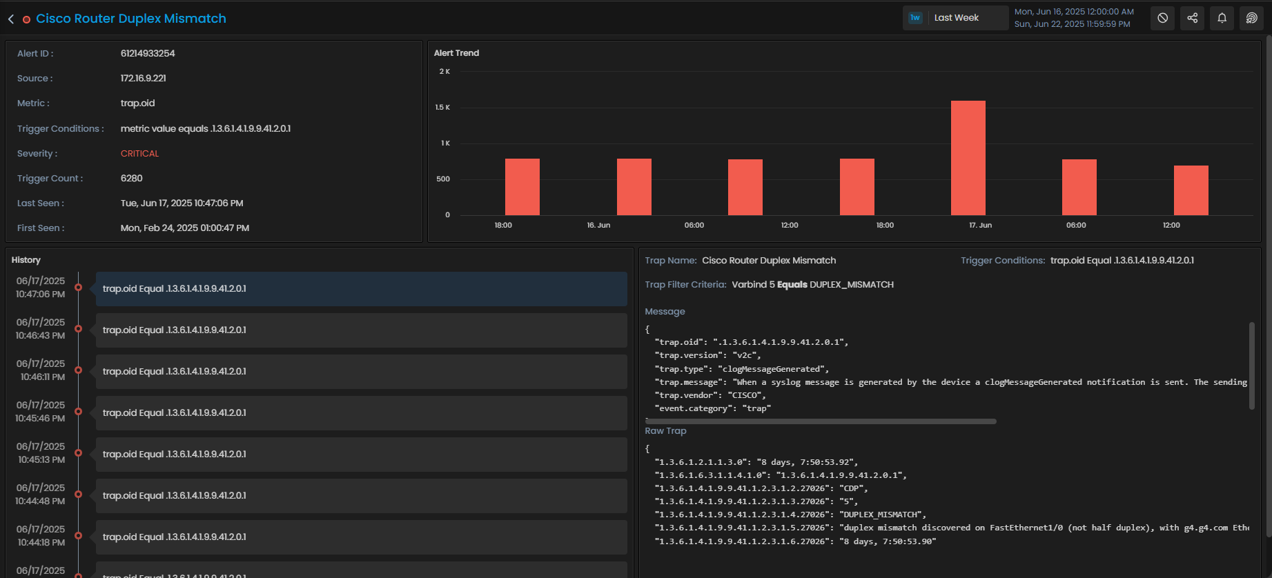Click the Metric value trap.oid

pyautogui.click(x=138, y=103)
